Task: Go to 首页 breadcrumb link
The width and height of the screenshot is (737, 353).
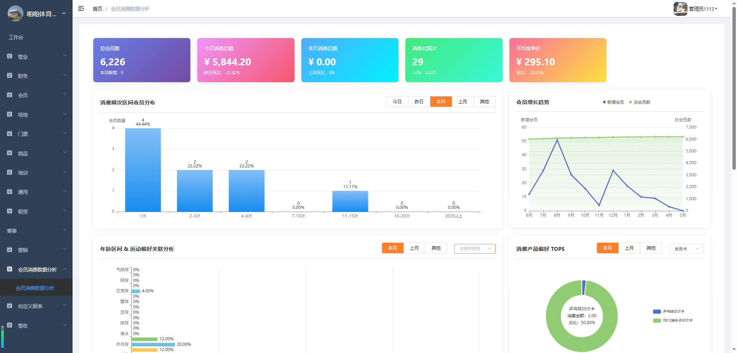Action: (x=97, y=9)
